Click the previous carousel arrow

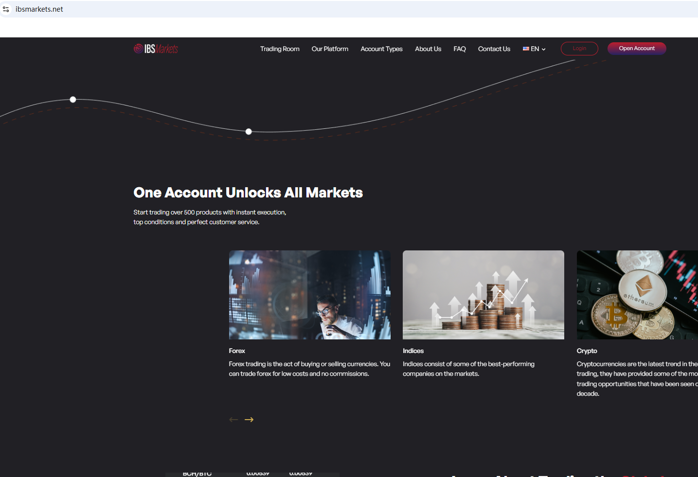click(233, 420)
